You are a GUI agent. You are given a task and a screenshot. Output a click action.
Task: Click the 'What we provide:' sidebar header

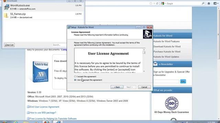pos(163,90)
